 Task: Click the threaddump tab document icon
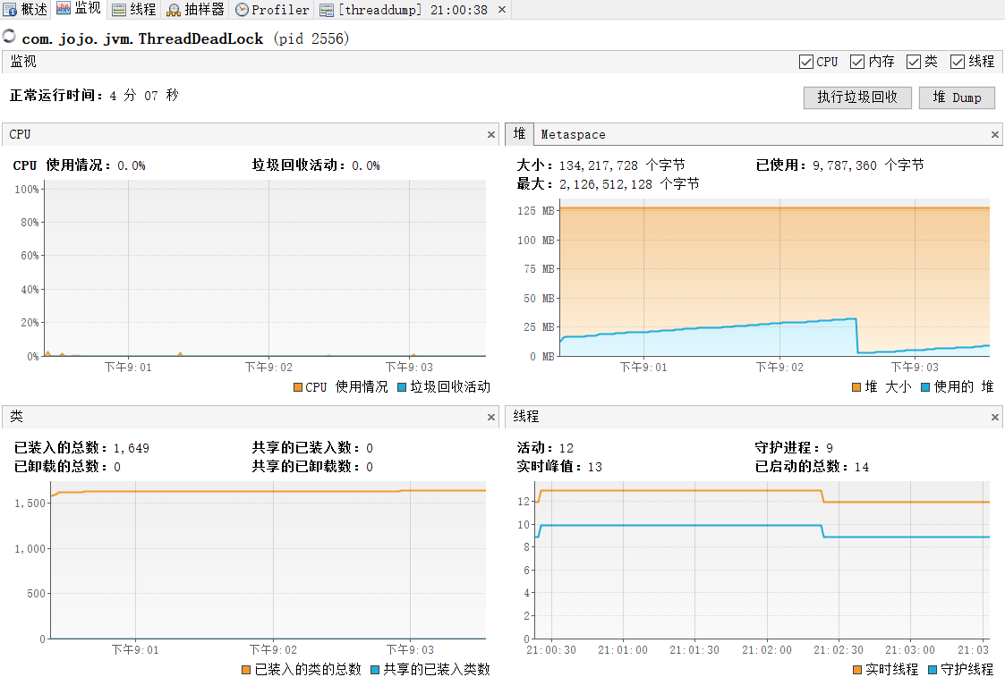pyautogui.click(x=327, y=10)
